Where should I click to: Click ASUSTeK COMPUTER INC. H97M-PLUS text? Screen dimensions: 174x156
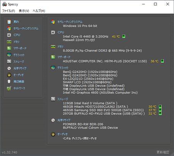click(105, 61)
